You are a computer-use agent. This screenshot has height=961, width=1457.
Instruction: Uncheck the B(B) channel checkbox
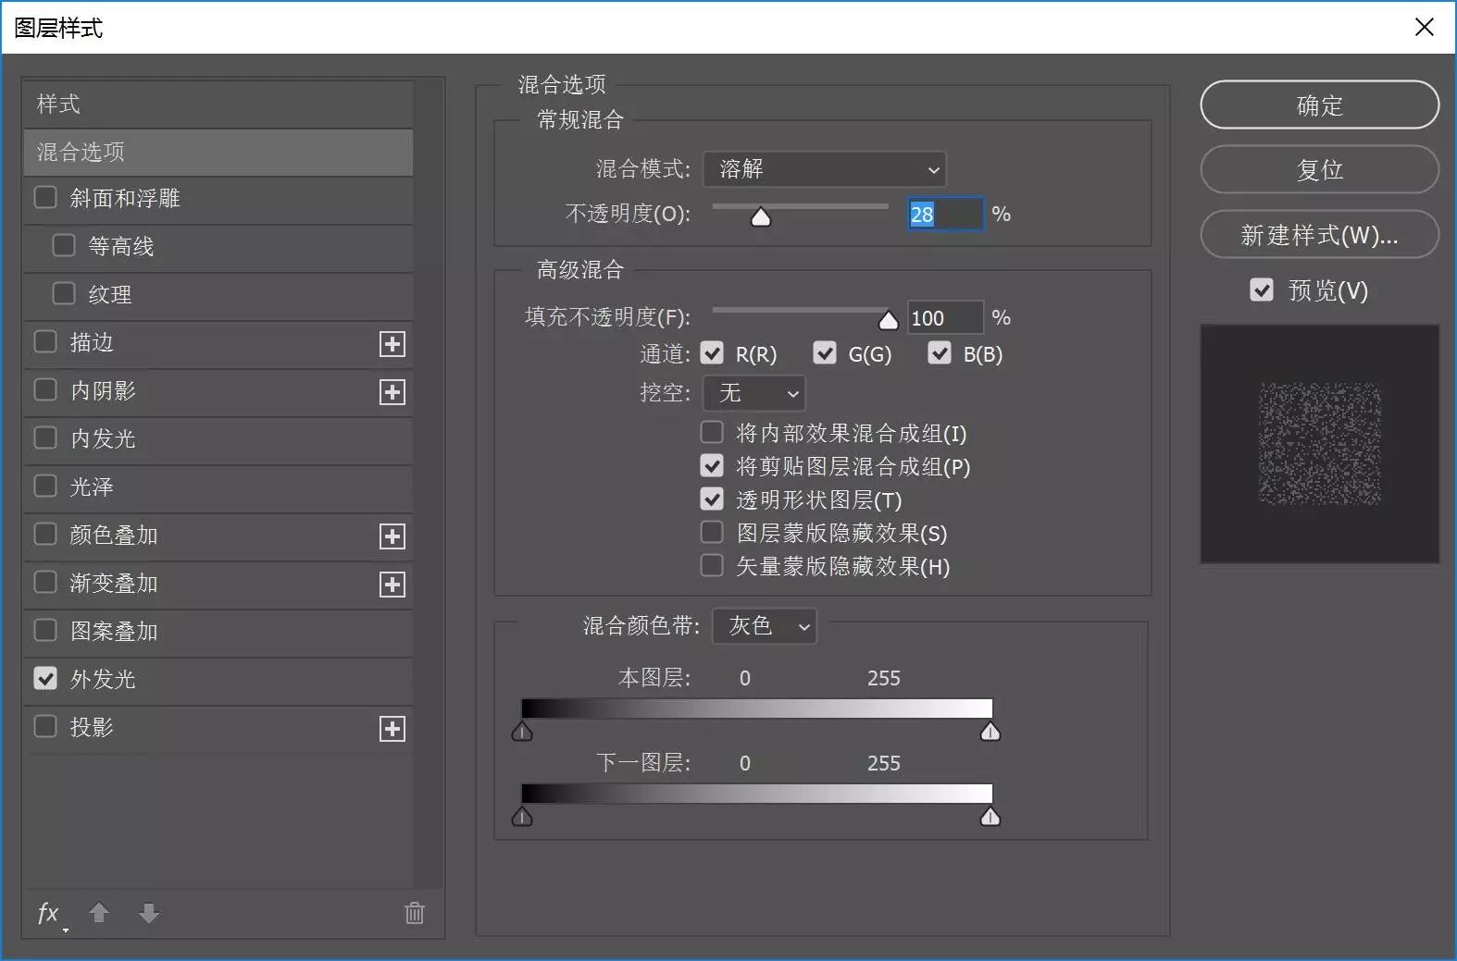pyautogui.click(x=940, y=352)
